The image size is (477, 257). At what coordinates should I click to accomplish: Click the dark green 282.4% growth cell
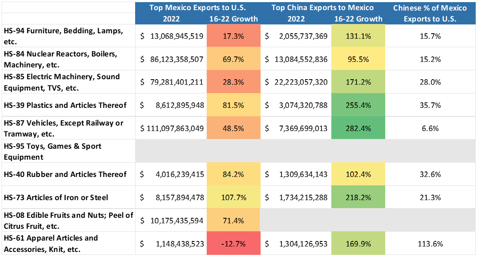click(x=358, y=128)
